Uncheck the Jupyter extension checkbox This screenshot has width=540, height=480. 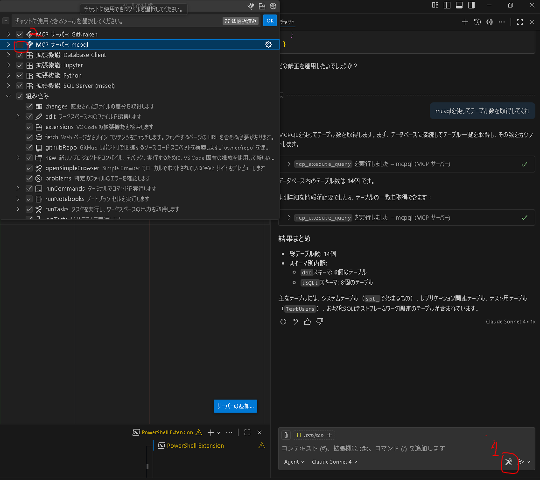(20, 65)
